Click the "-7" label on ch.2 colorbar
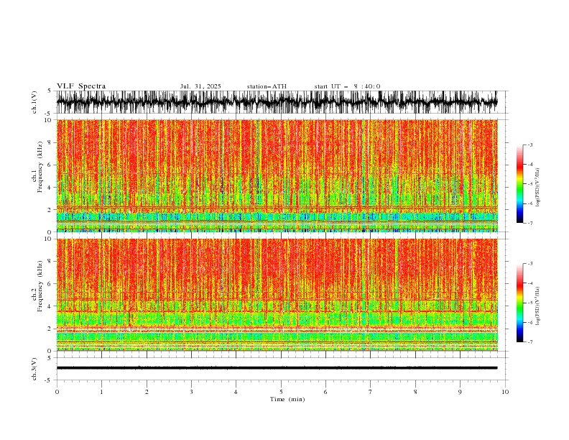This screenshot has width=569, height=440. (530, 342)
